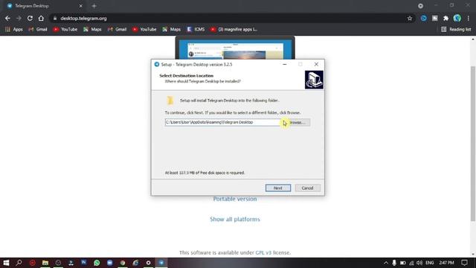Image resolution: width=476 pixels, height=268 pixels.
Task: Open the notification center icon
Action: 464,263
